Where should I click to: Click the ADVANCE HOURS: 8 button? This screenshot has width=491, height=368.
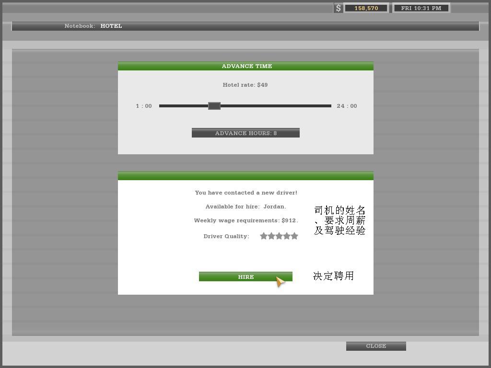pyautogui.click(x=245, y=133)
